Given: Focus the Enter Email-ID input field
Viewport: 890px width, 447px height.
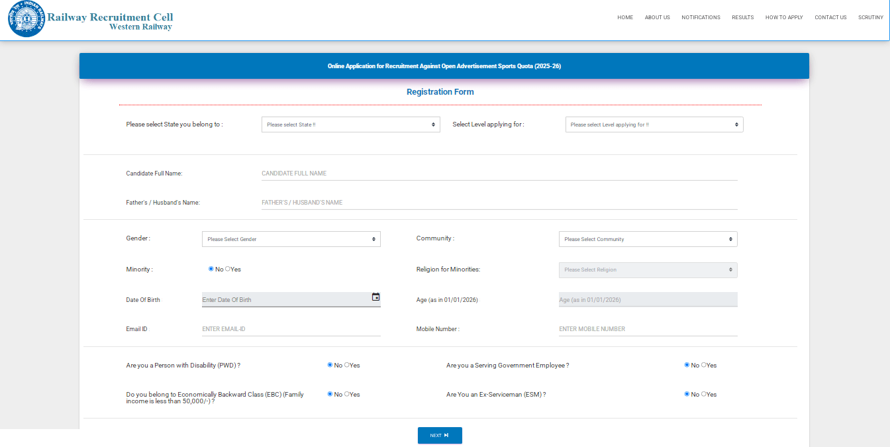Looking at the screenshot, I should point(291,329).
